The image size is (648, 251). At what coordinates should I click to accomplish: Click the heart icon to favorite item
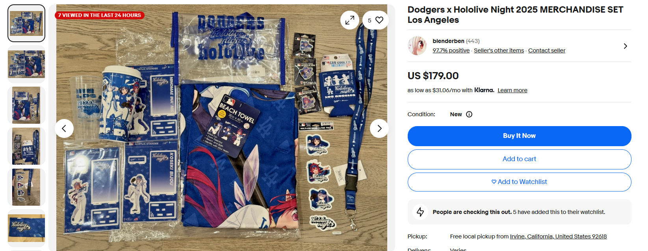pos(379,20)
